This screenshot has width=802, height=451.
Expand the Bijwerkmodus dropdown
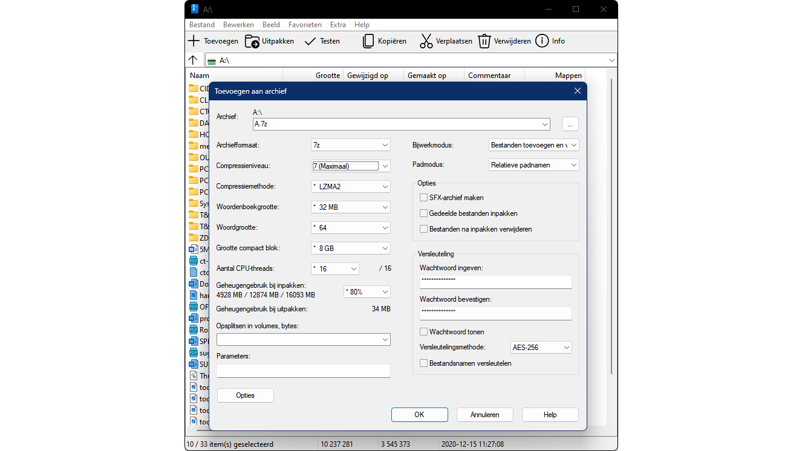click(x=533, y=145)
